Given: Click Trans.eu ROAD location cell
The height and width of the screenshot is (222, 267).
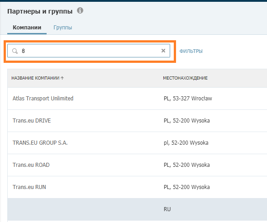Looking at the screenshot, I should [x=186, y=165].
